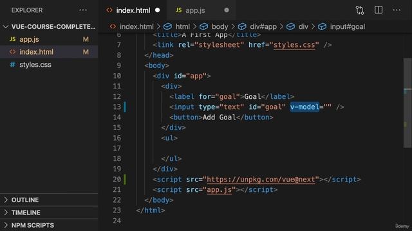Click the CSS hash icon beside styles.css

[12, 64]
